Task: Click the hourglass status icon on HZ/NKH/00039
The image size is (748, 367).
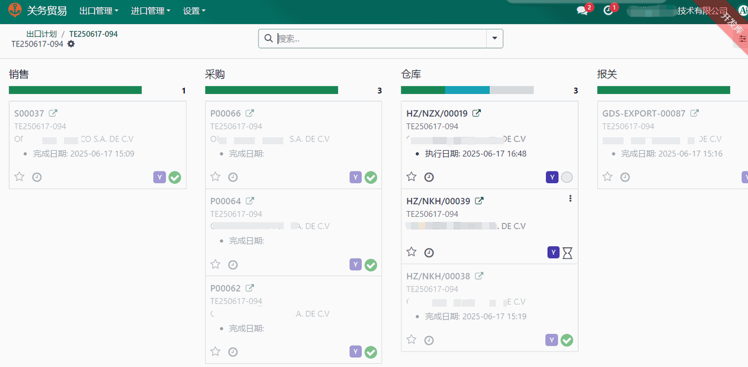Action: 567,253
